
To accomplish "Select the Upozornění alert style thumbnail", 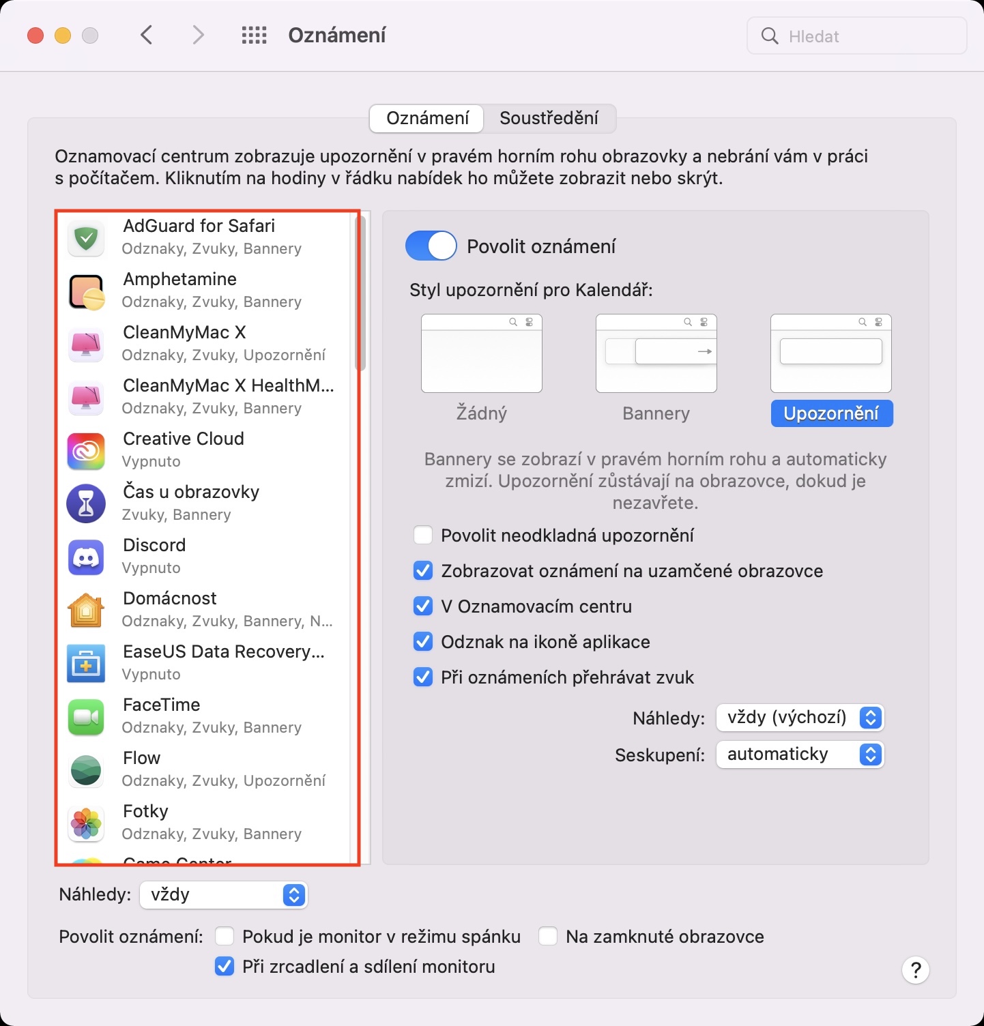I will click(831, 353).
